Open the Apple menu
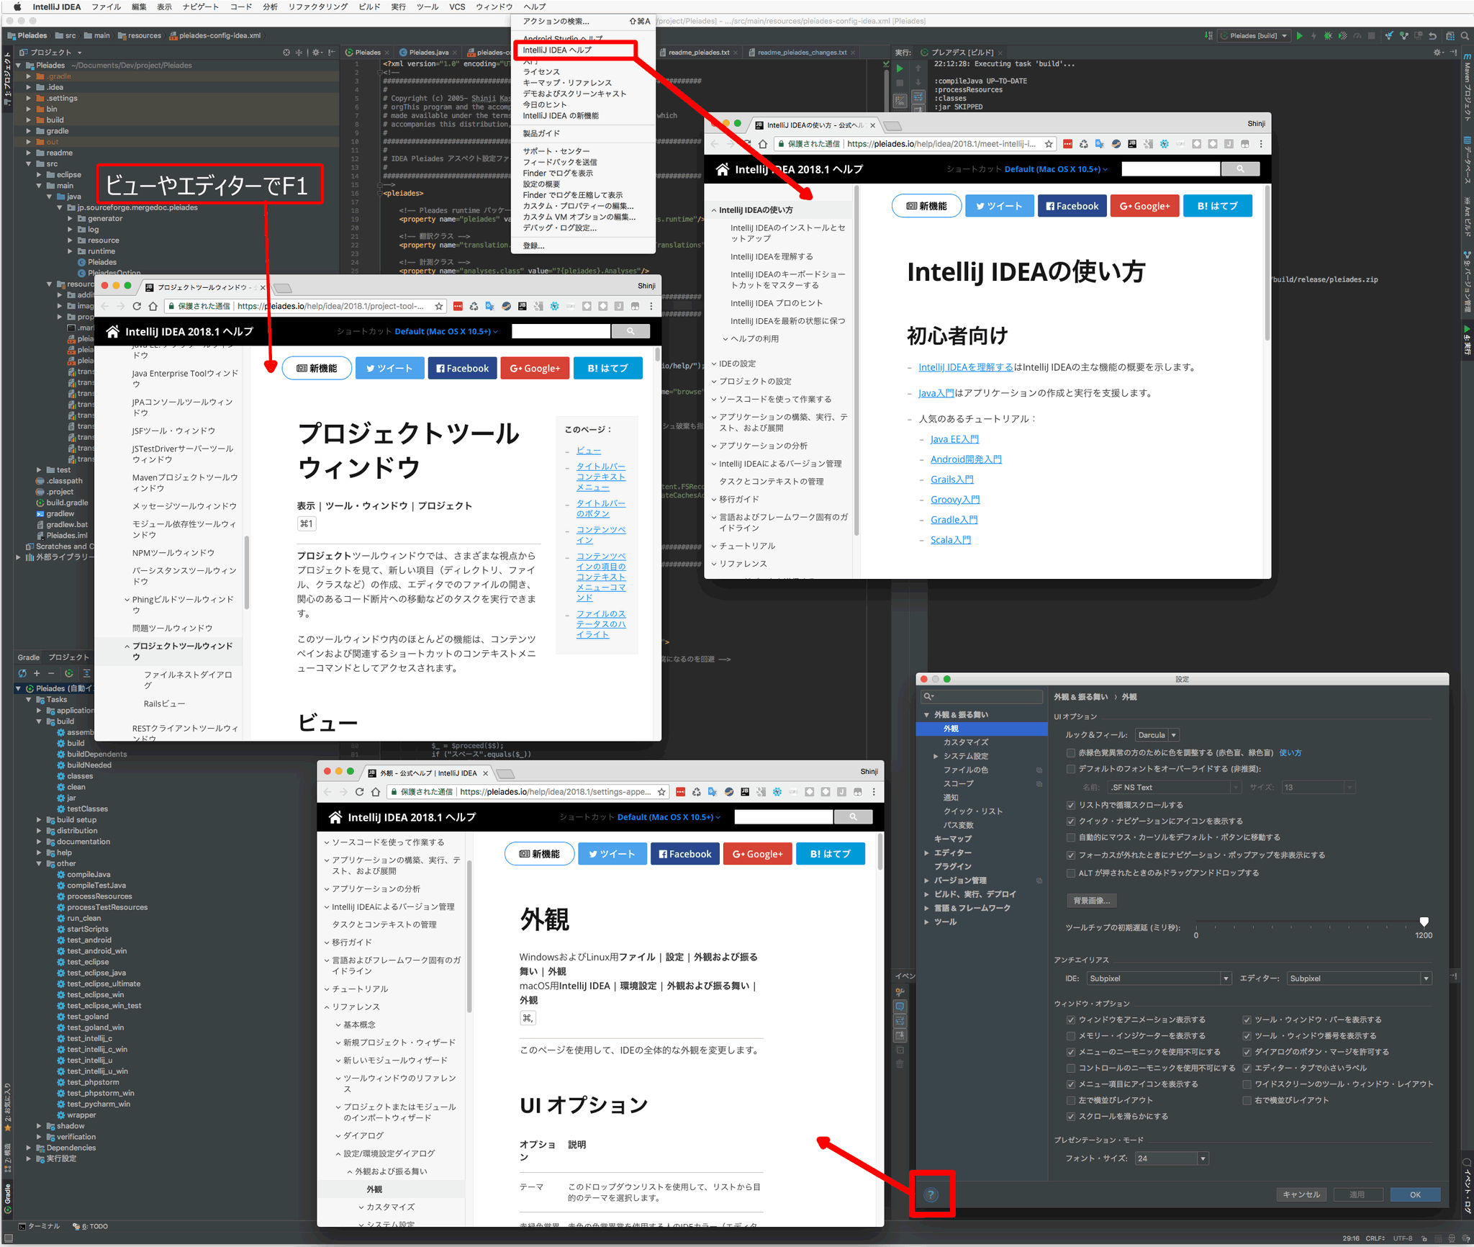Viewport: 1474px width, 1247px height. (x=17, y=6)
